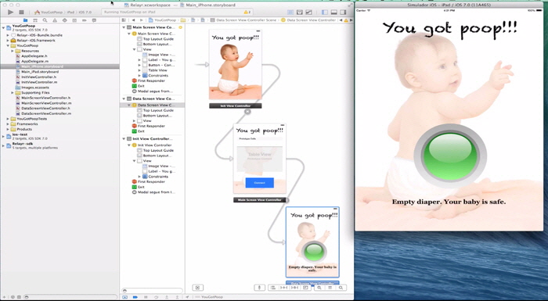The width and height of the screenshot is (548, 301).
Task: Select the Data Screen scene preview in the canvas
Action: (x=312, y=242)
